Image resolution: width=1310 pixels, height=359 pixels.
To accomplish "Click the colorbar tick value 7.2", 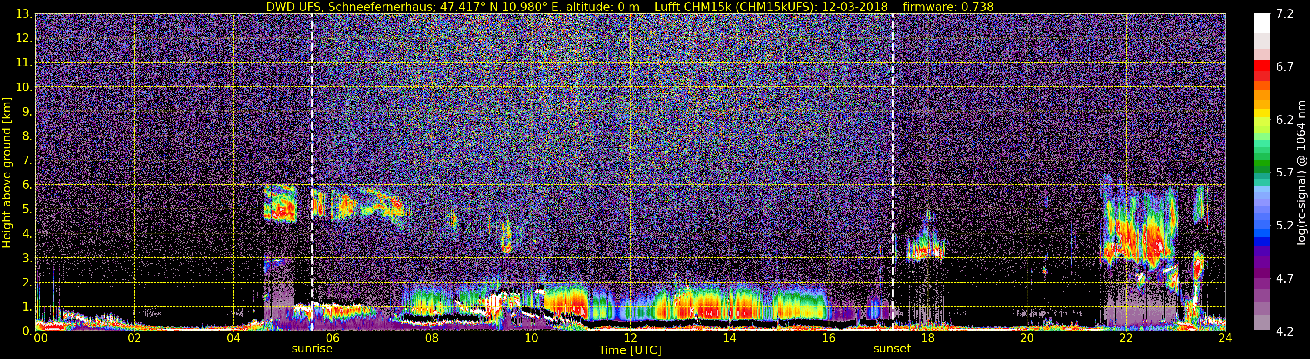I will [1285, 14].
